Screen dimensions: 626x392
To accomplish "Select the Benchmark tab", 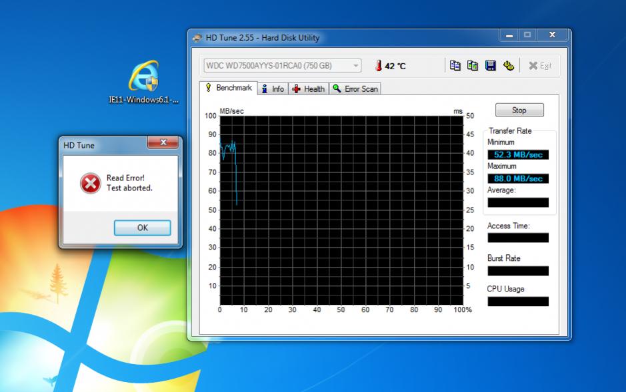I will (x=228, y=88).
